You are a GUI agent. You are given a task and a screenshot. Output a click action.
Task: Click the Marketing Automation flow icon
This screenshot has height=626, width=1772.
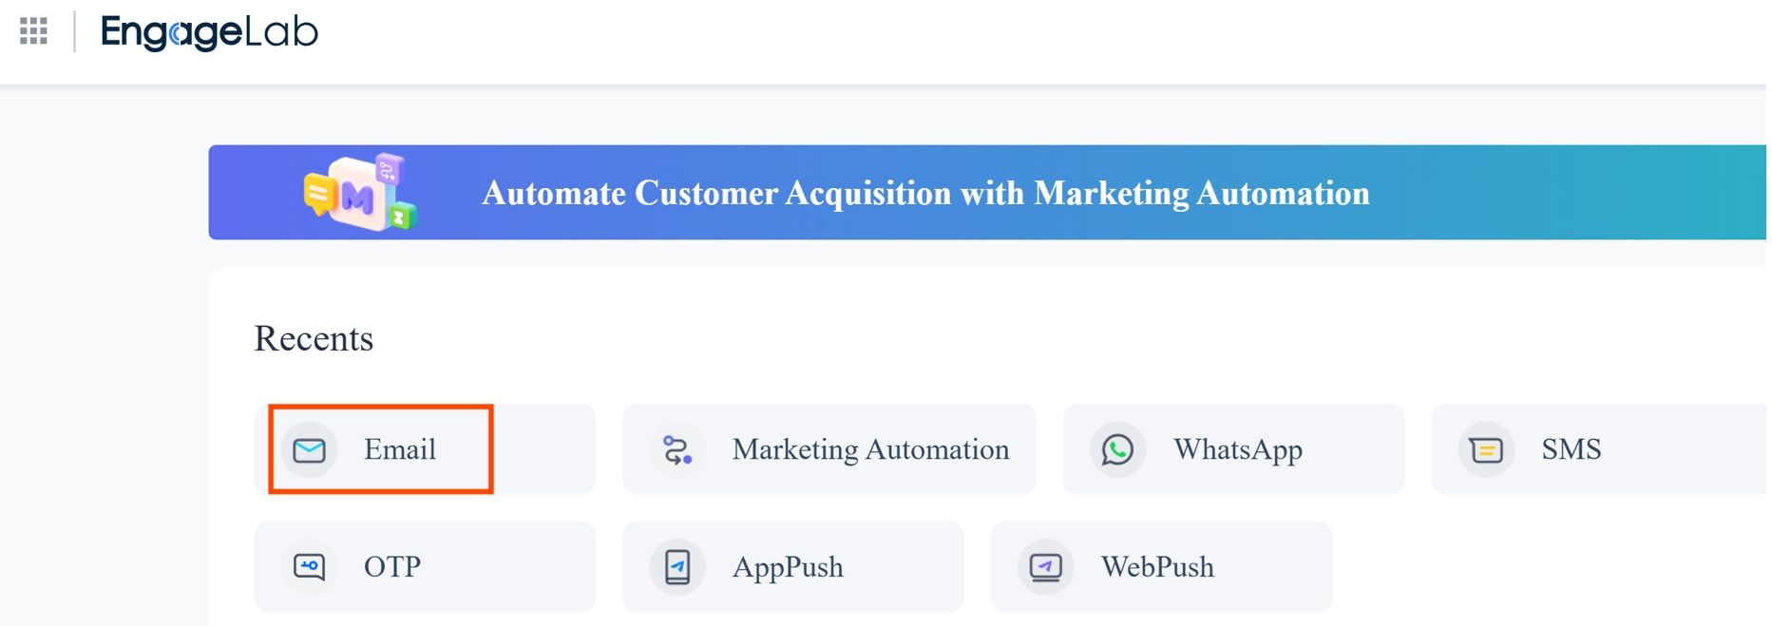pos(677,449)
